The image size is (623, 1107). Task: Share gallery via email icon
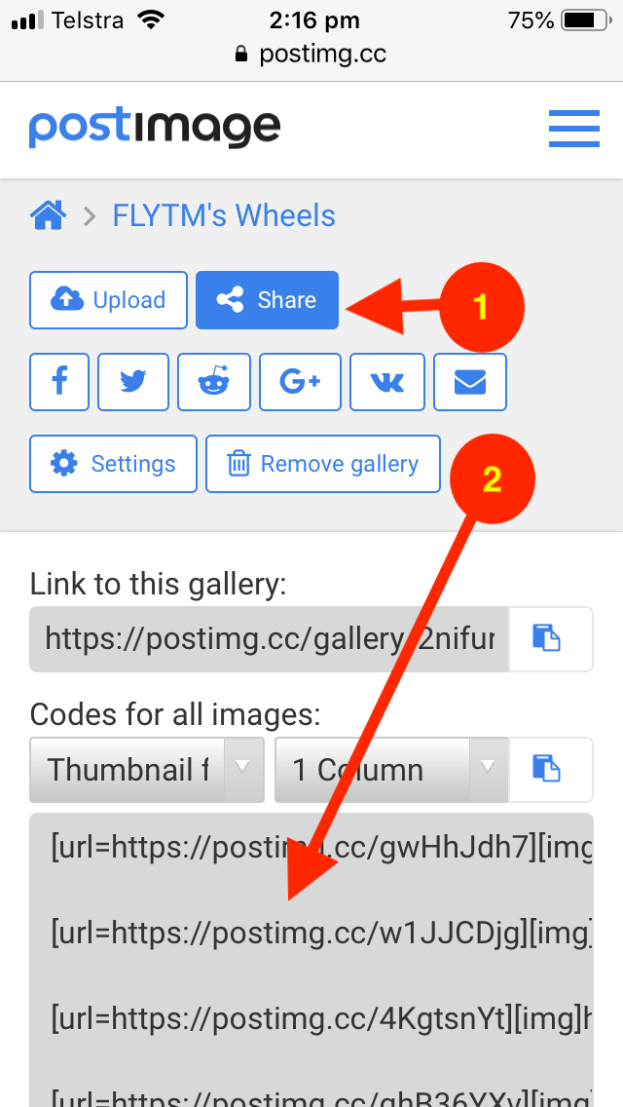[x=470, y=382]
